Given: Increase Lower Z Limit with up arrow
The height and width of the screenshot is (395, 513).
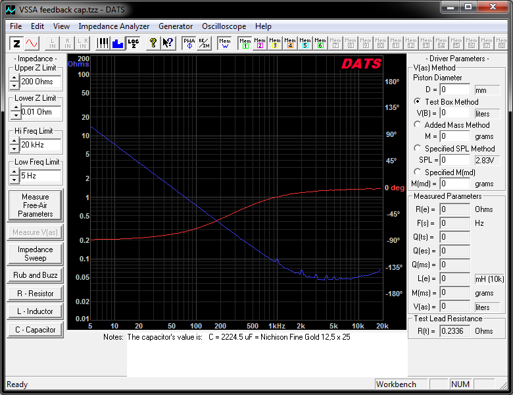Looking at the screenshot, I should pyautogui.click(x=15, y=107).
